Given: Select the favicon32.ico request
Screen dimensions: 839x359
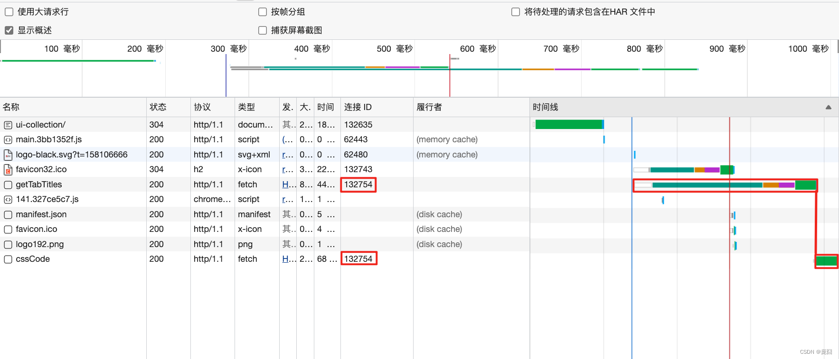Looking at the screenshot, I should tap(41, 169).
